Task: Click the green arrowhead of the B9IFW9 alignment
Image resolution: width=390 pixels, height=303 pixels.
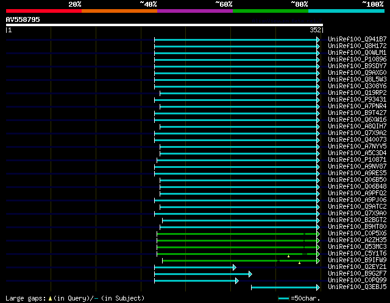Action: pyautogui.click(x=318, y=261)
